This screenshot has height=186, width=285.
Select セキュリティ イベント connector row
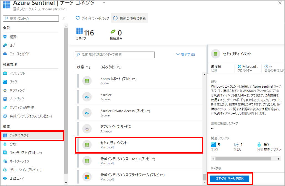[139, 145]
